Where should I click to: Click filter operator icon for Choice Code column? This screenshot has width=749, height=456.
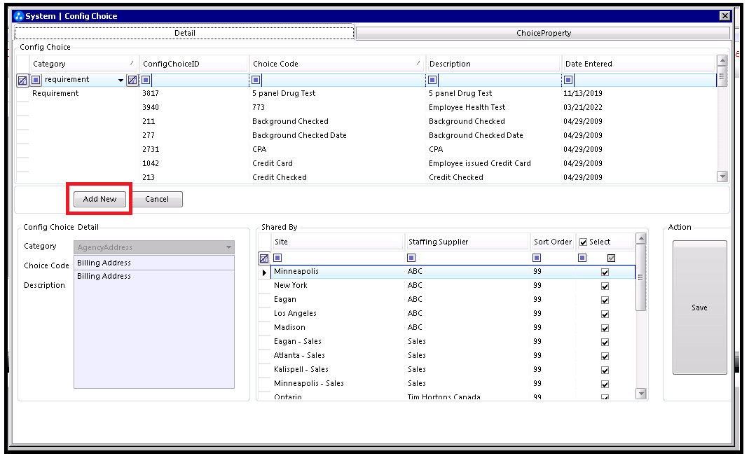pyautogui.click(x=256, y=80)
